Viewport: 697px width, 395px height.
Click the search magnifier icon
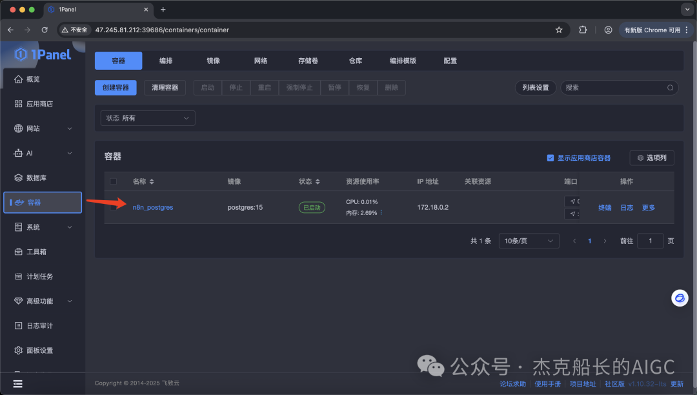click(x=671, y=88)
